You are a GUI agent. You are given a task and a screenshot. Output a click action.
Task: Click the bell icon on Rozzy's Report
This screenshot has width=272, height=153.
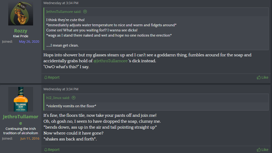46,77
